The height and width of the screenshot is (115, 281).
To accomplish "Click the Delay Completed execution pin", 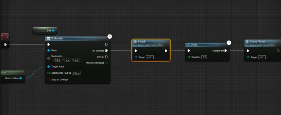I will click(226, 51).
